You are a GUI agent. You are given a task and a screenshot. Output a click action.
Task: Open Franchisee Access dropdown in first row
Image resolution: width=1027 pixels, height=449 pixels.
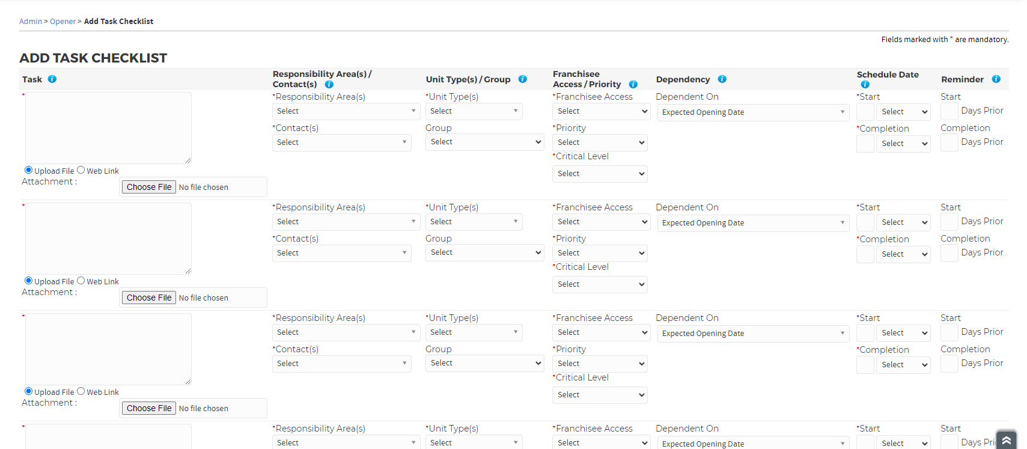pos(601,111)
